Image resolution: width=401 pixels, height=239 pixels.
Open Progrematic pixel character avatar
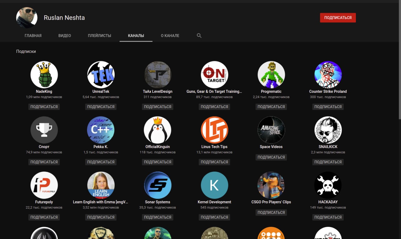(271, 75)
